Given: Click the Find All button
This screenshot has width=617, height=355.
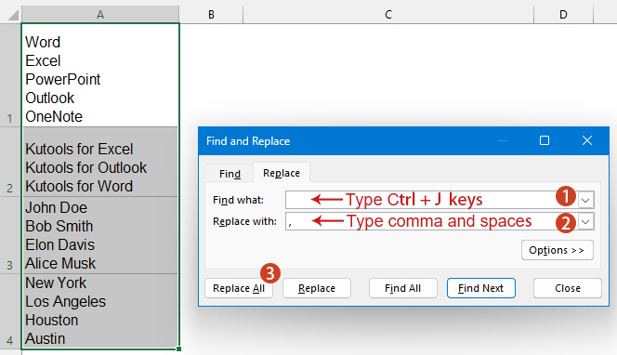Looking at the screenshot, I should (x=402, y=288).
